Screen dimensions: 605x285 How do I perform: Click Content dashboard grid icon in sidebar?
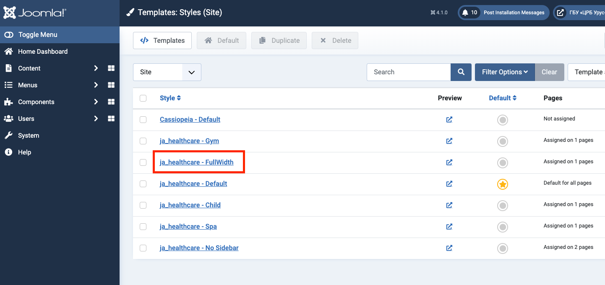point(111,68)
